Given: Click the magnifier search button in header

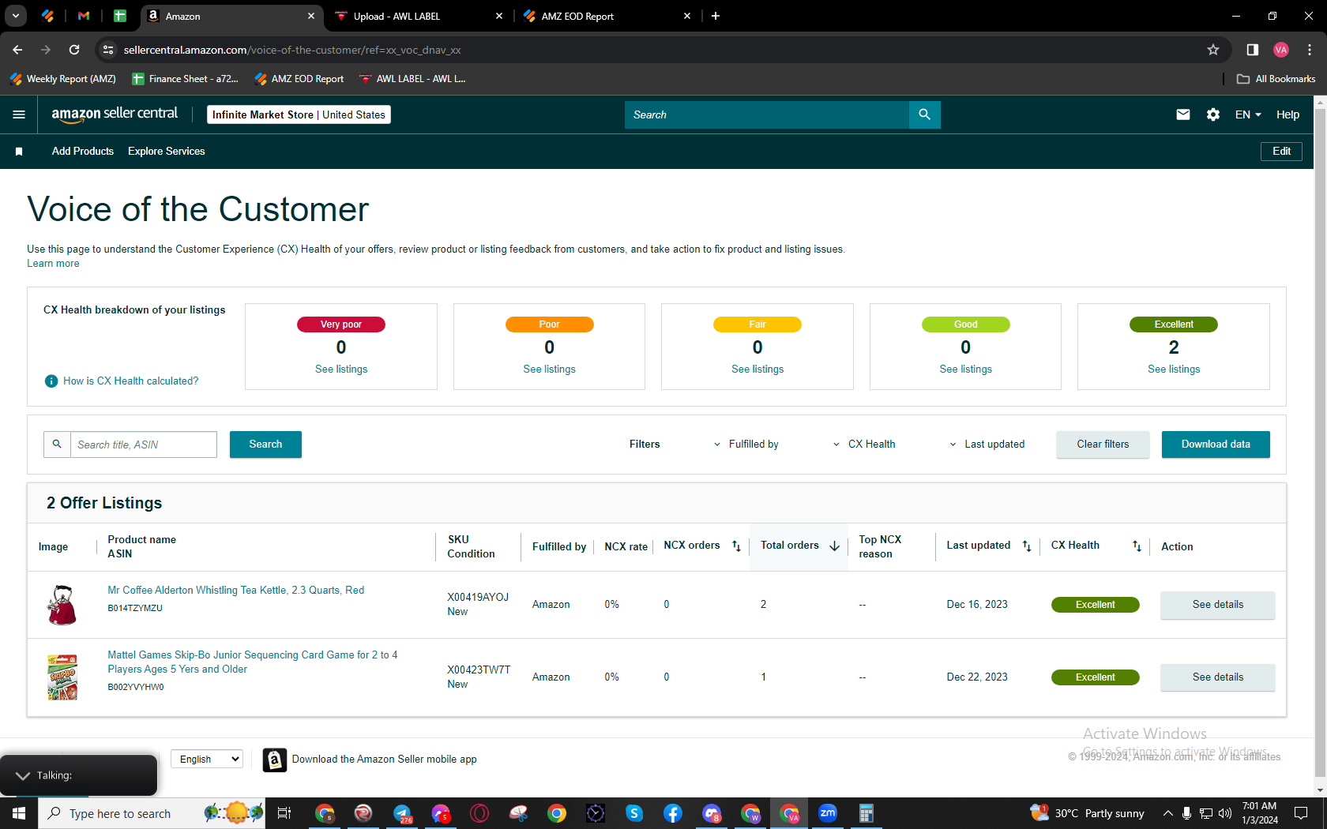Looking at the screenshot, I should (x=924, y=114).
